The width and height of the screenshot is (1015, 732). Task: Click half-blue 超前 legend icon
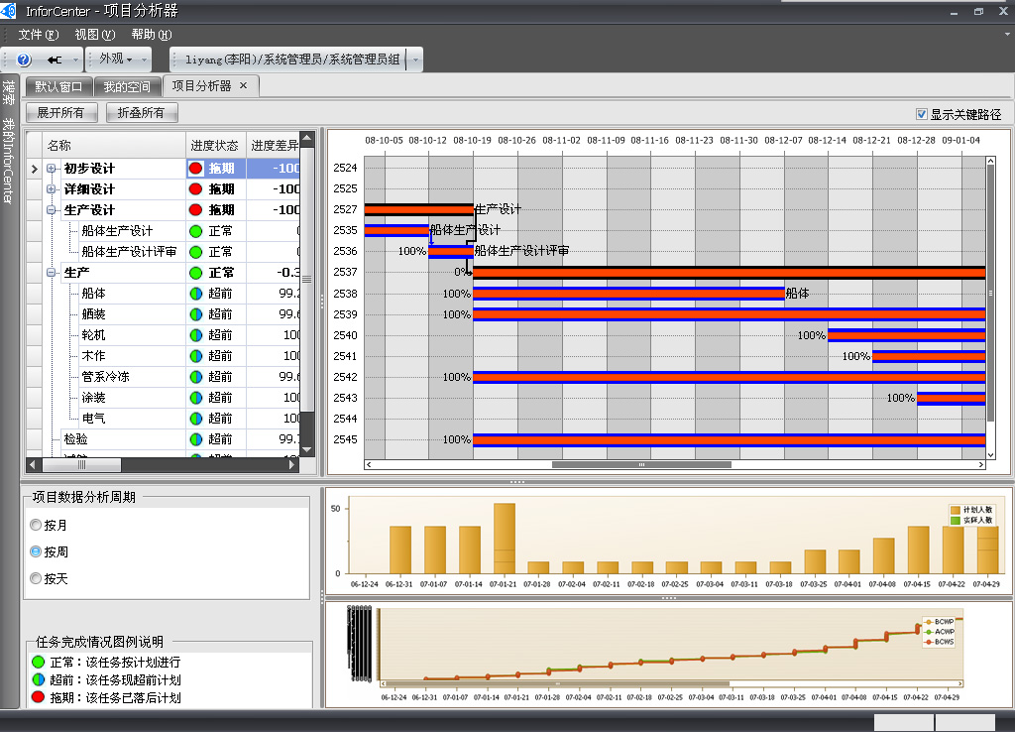tap(39, 679)
